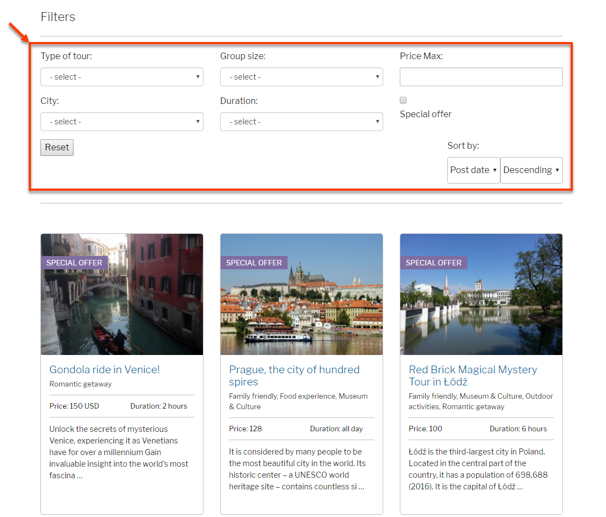The image size is (606, 517).
Task: Click the 'Type of tour:' label
Action: tap(66, 56)
